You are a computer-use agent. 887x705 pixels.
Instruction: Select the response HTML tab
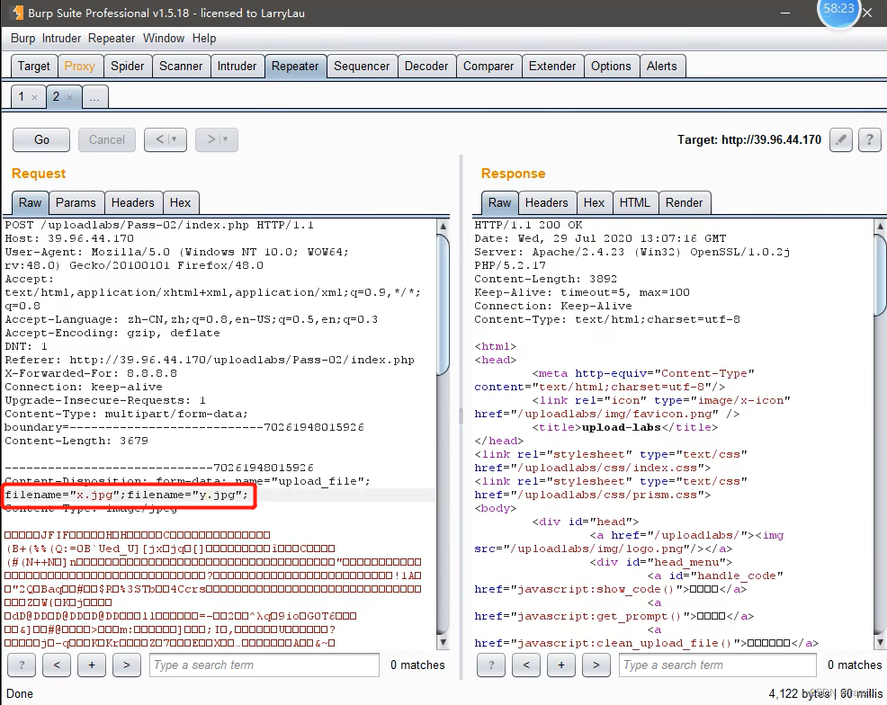tap(635, 202)
